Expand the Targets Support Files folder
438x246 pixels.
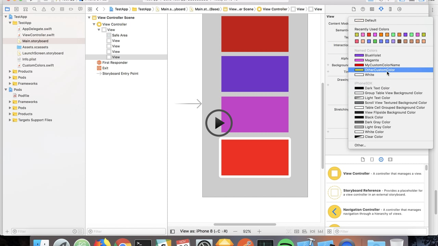(x=10, y=120)
